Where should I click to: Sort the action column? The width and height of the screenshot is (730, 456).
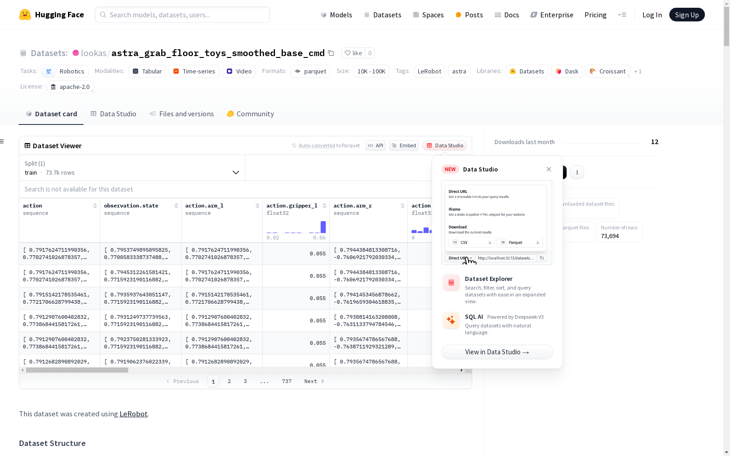(x=95, y=206)
